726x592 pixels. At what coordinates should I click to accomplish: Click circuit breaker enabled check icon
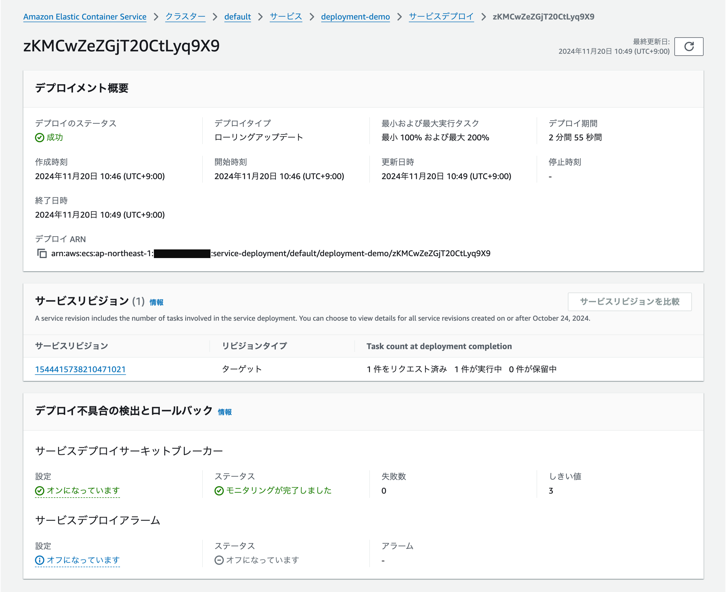click(40, 491)
